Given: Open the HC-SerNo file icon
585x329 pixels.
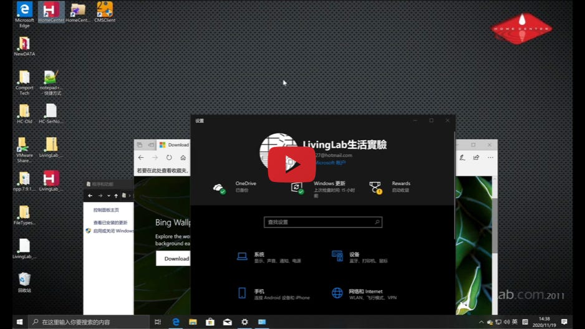Looking at the screenshot, I should pyautogui.click(x=51, y=113).
